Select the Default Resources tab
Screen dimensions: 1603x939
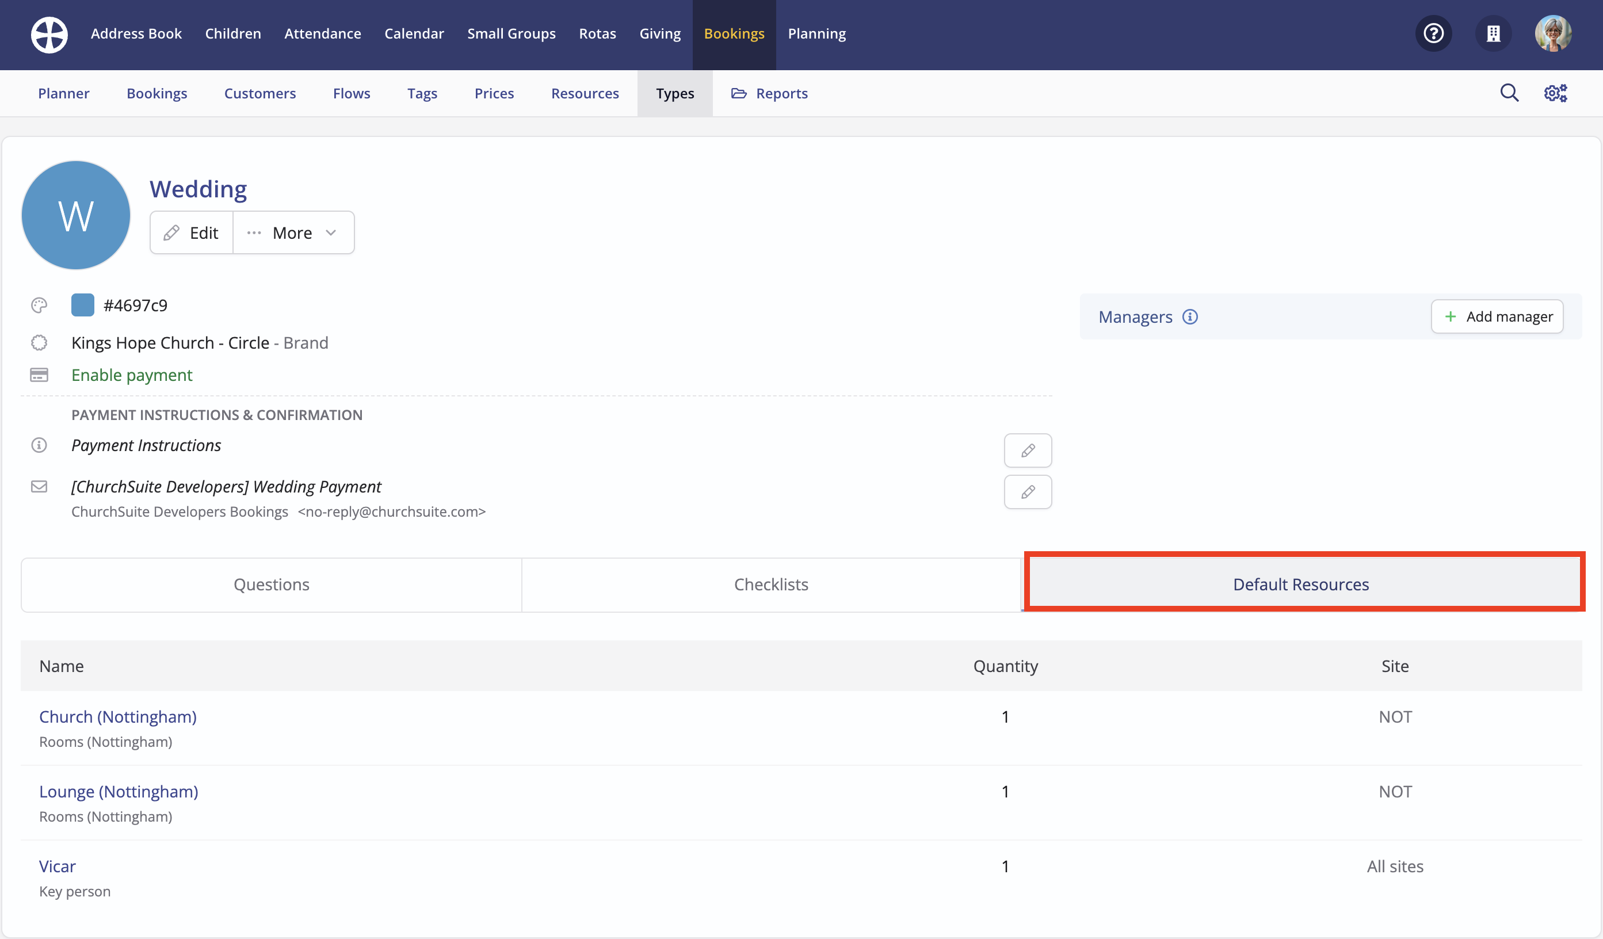1301,584
